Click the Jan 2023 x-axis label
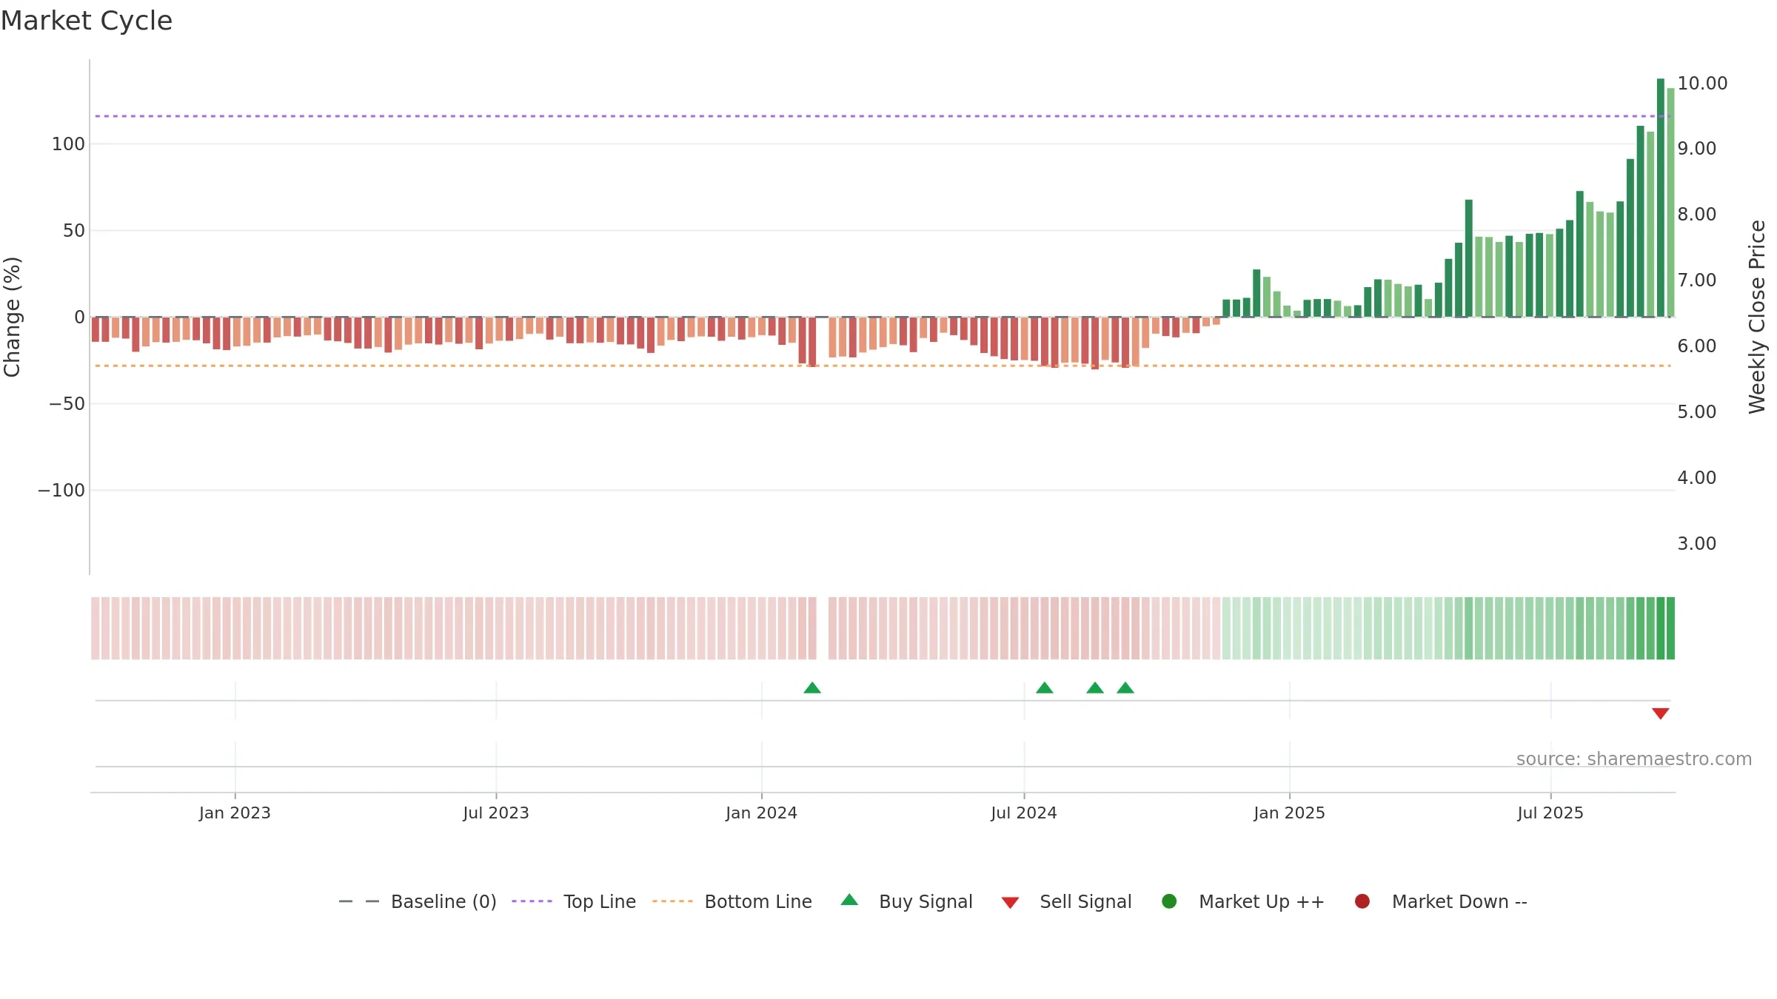The width and height of the screenshot is (1777, 999). point(235,813)
